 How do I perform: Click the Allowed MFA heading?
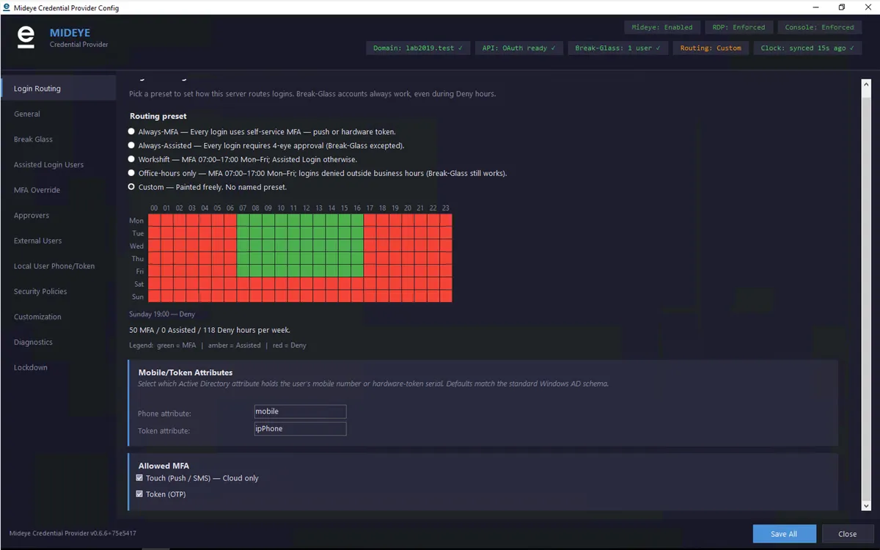[164, 466]
